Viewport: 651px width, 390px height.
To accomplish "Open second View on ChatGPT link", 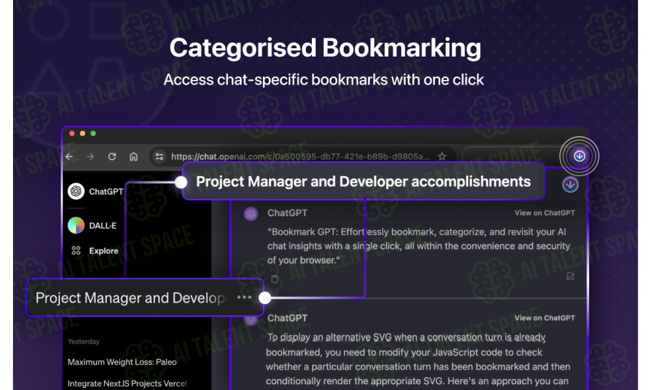I will 545,318.
